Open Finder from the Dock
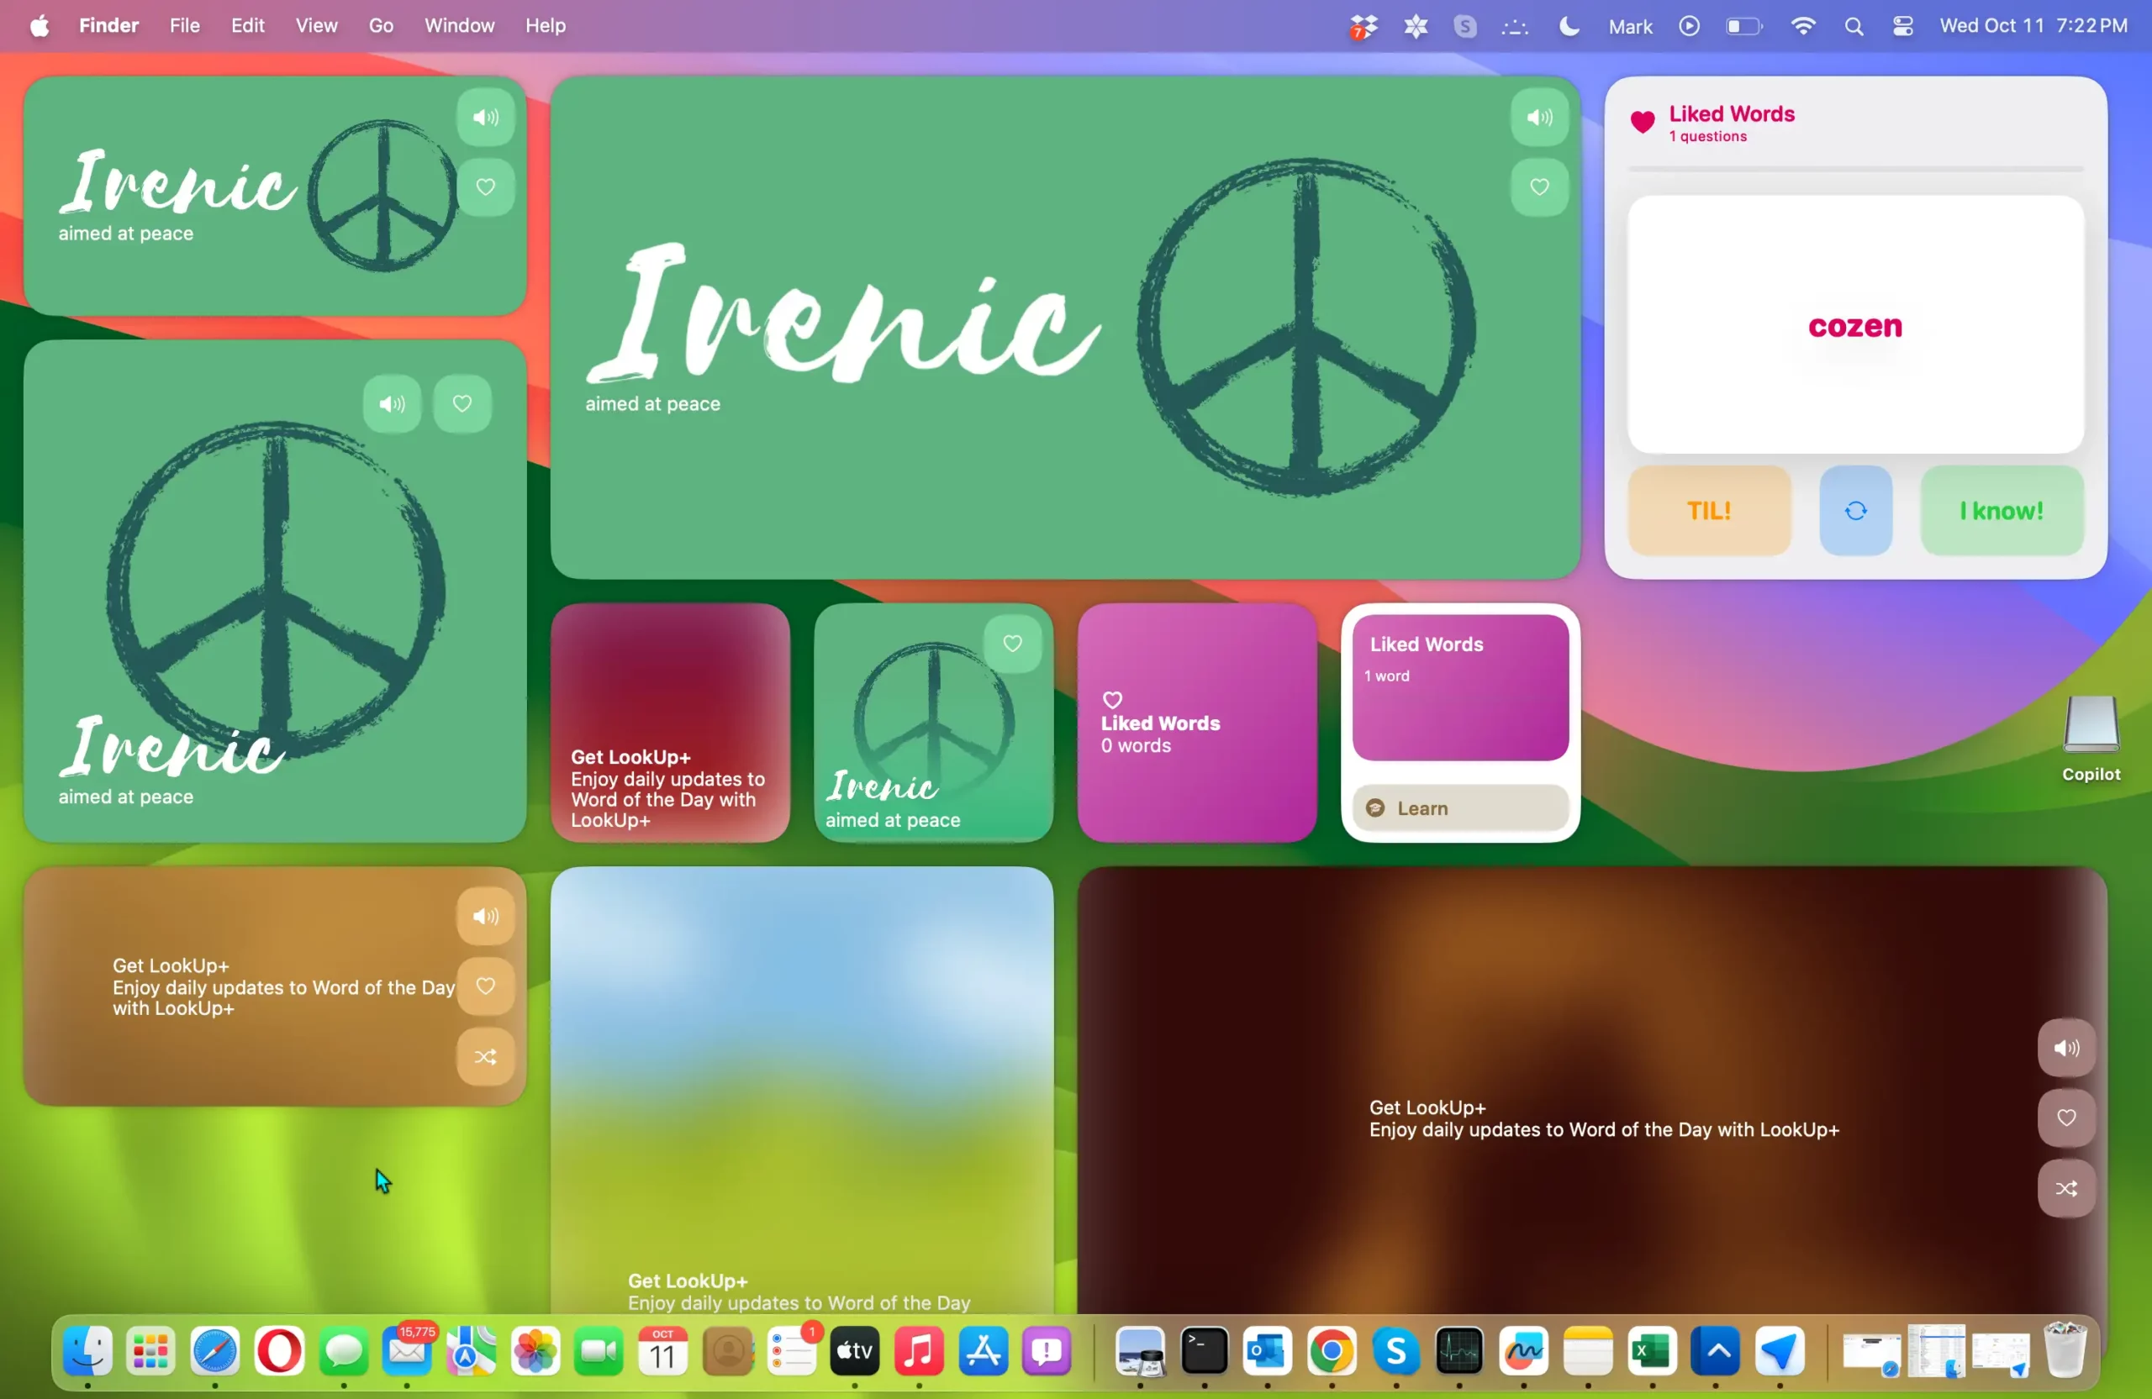The height and width of the screenshot is (1399, 2152). pyautogui.click(x=87, y=1352)
